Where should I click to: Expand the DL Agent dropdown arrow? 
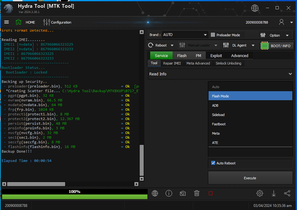click(x=253, y=46)
